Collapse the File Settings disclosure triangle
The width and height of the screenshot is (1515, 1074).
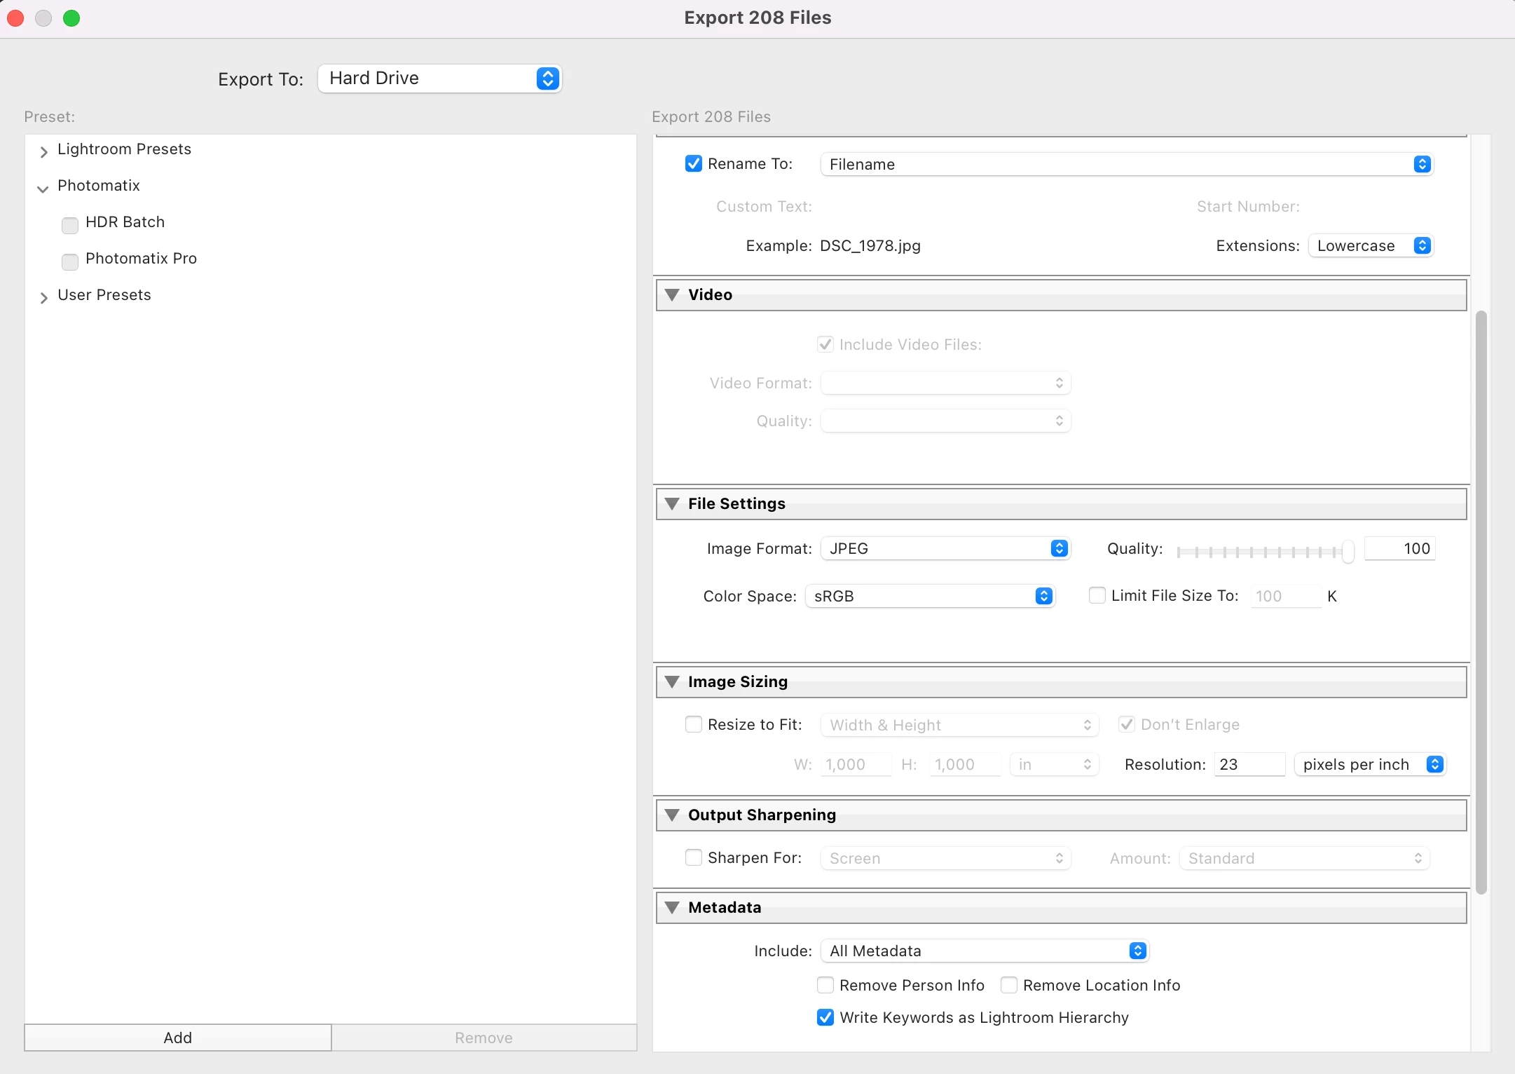pyautogui.click(x=672, y=504)
